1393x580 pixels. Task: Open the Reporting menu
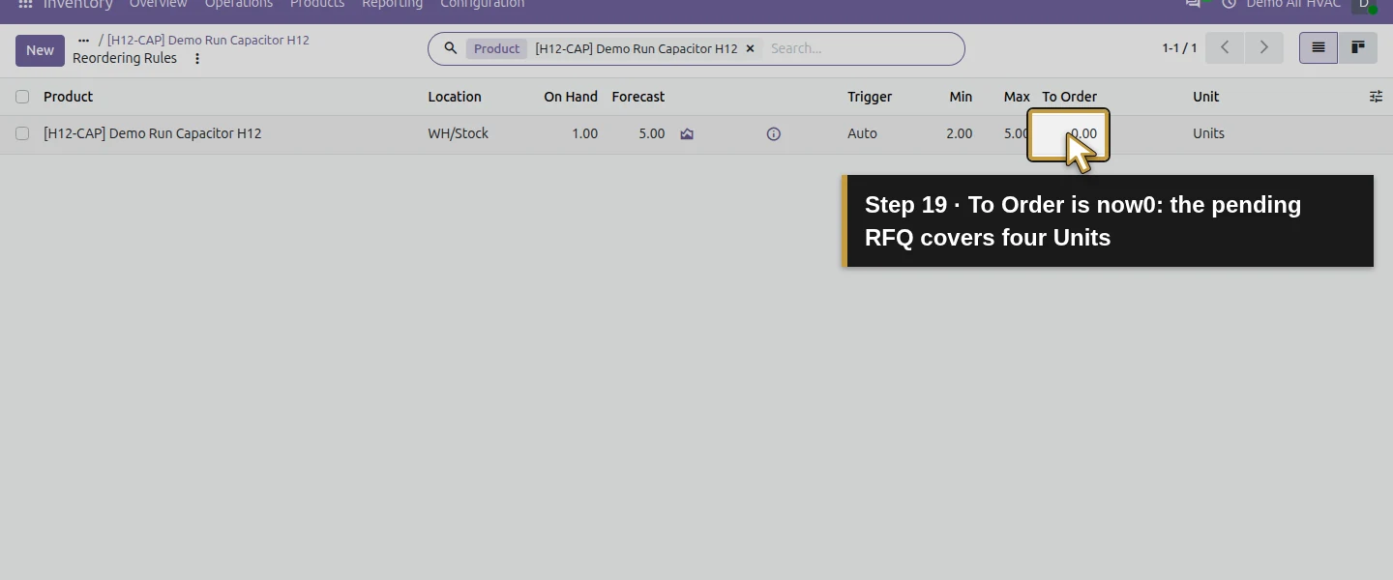point(393,4)
